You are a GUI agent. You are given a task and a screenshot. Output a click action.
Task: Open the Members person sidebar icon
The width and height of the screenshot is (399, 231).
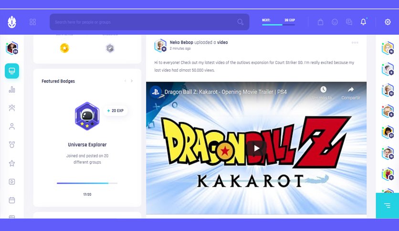[x=12, y=126]
